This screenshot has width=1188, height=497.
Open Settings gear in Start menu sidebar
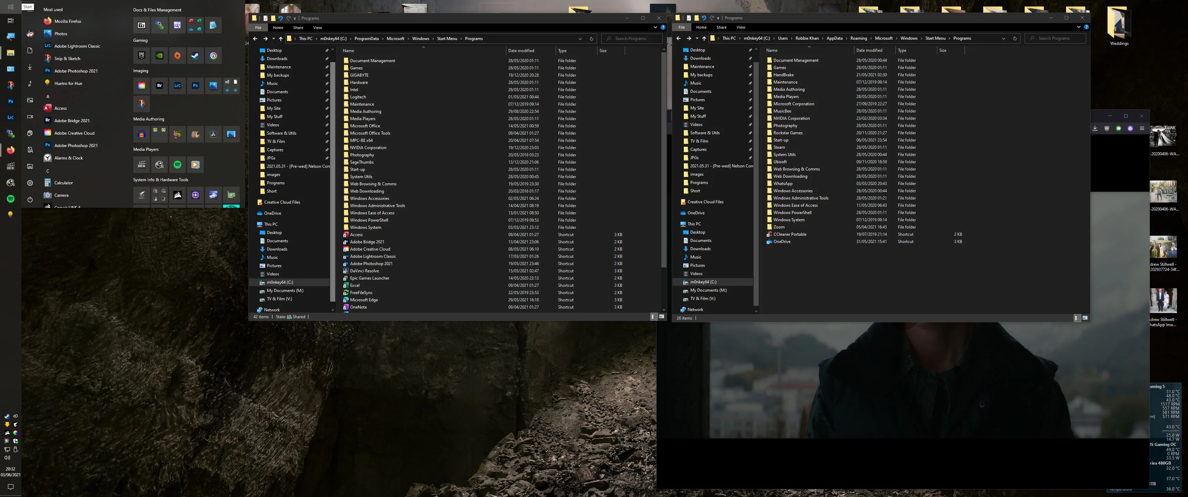[x=30, y=183]
